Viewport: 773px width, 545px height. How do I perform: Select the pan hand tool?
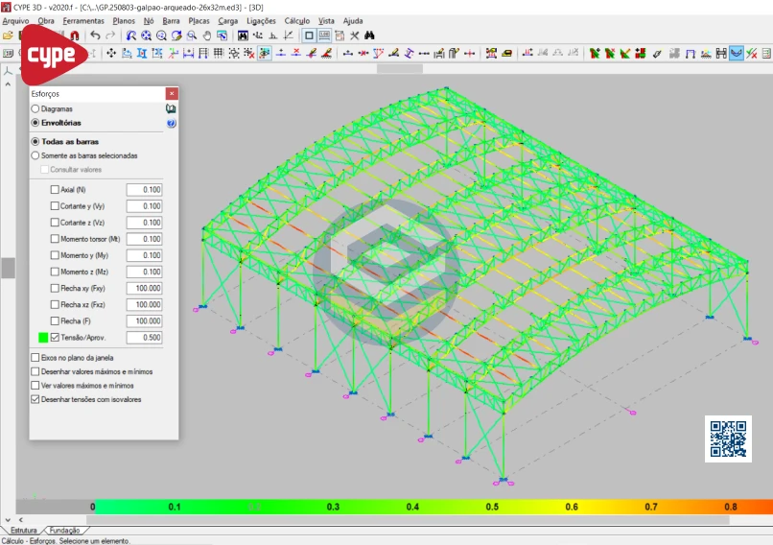click(x=208, y=36)
